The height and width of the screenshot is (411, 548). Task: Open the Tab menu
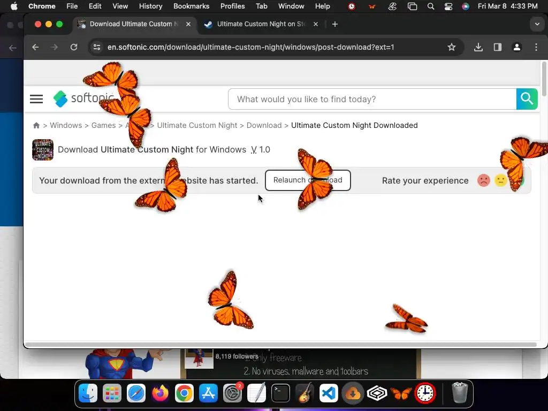(261, 6)
